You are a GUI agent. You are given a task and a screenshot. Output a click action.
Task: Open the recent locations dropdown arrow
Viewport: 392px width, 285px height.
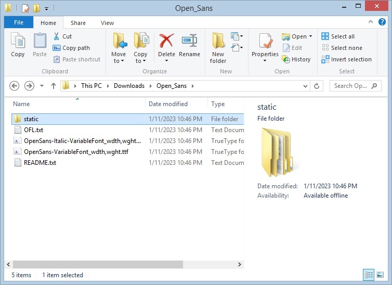(x=42, y=86)
